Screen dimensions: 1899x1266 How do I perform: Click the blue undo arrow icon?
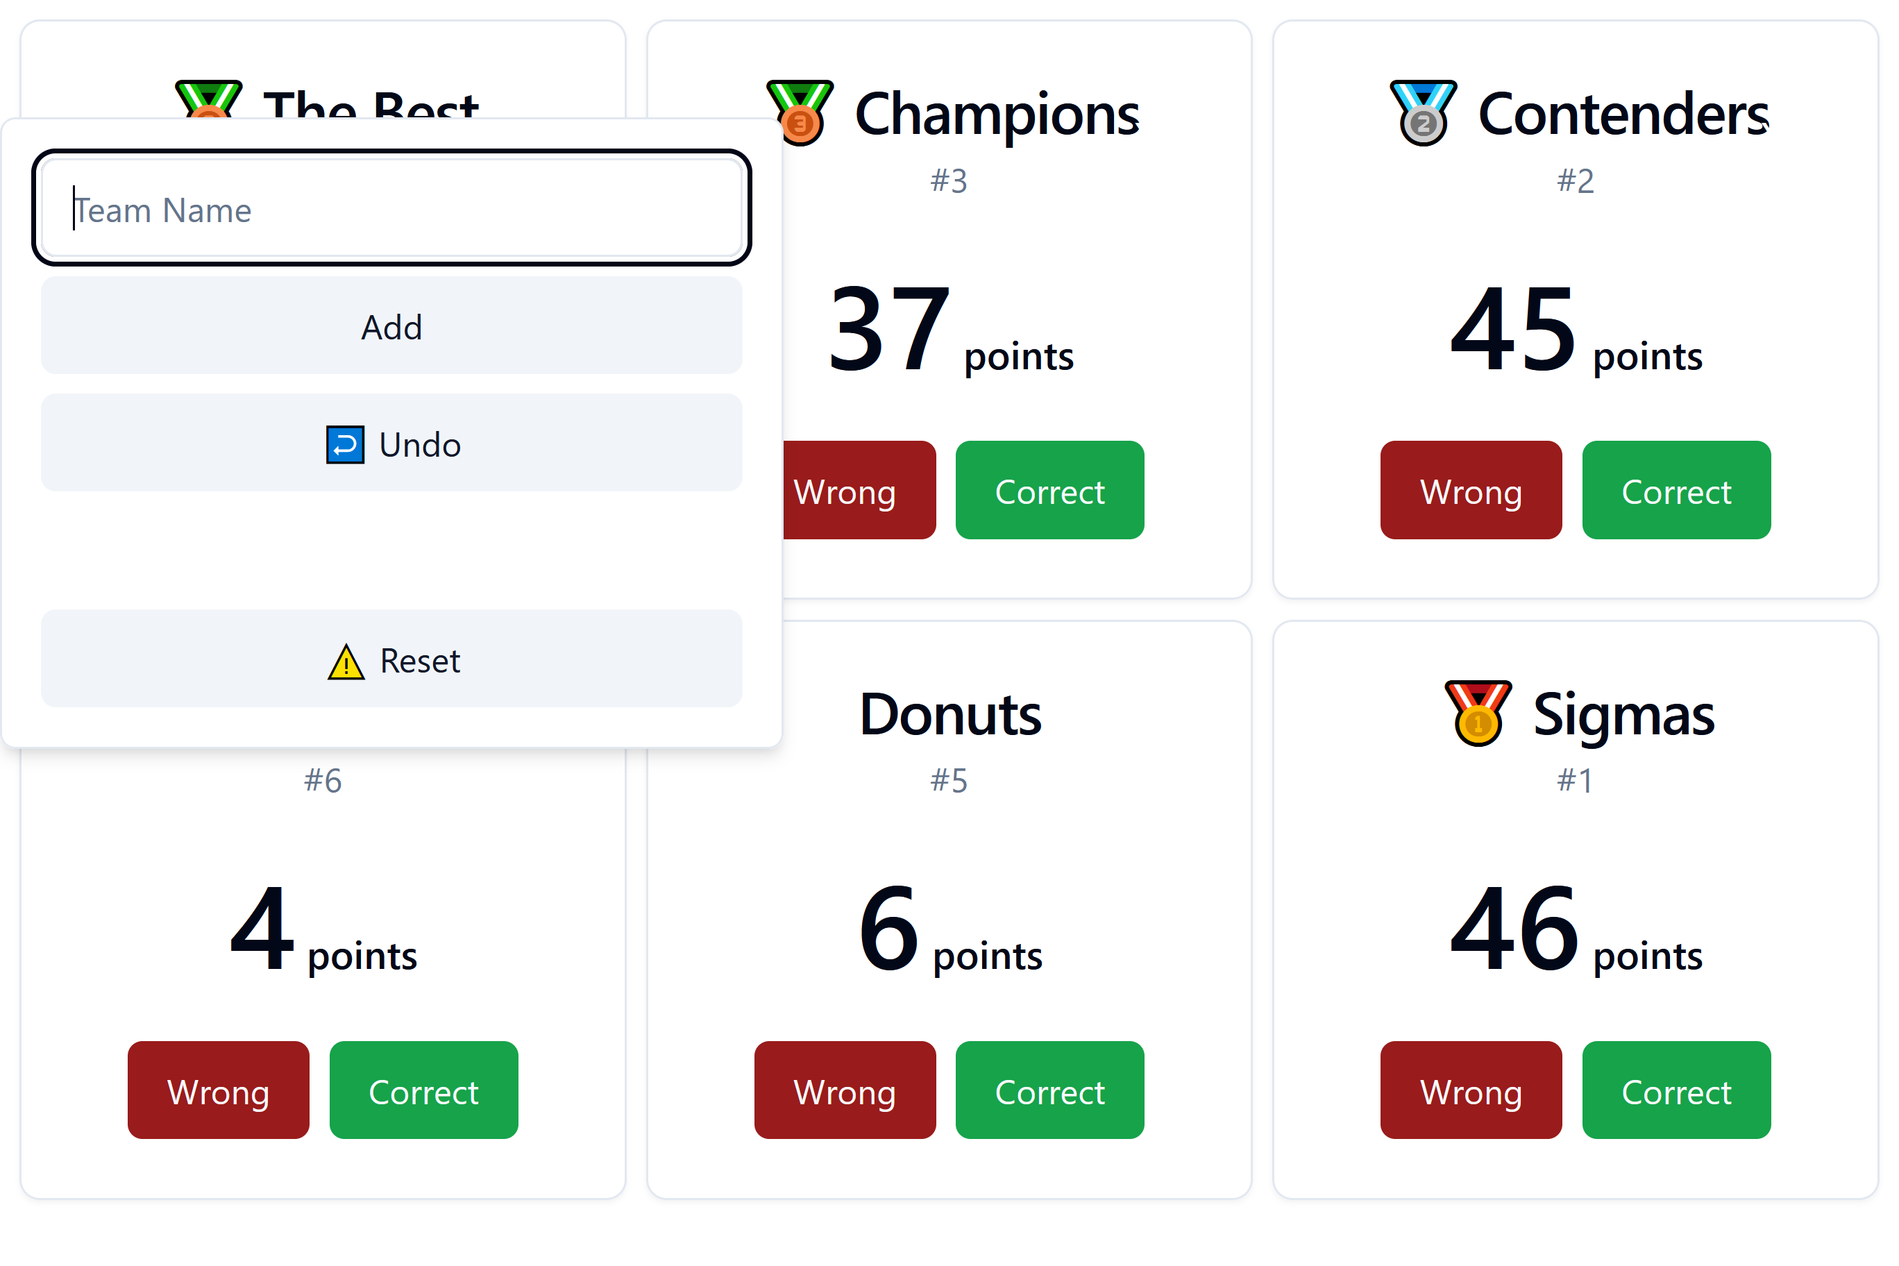click(344, 444)
